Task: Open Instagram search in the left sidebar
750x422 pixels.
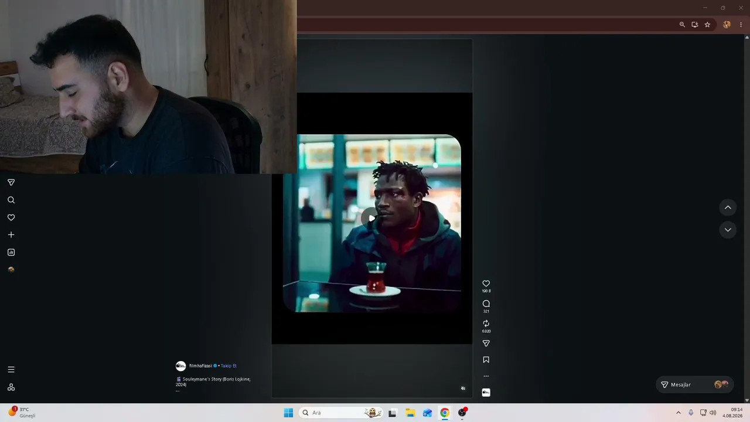Action: click(x=11, y=200)
